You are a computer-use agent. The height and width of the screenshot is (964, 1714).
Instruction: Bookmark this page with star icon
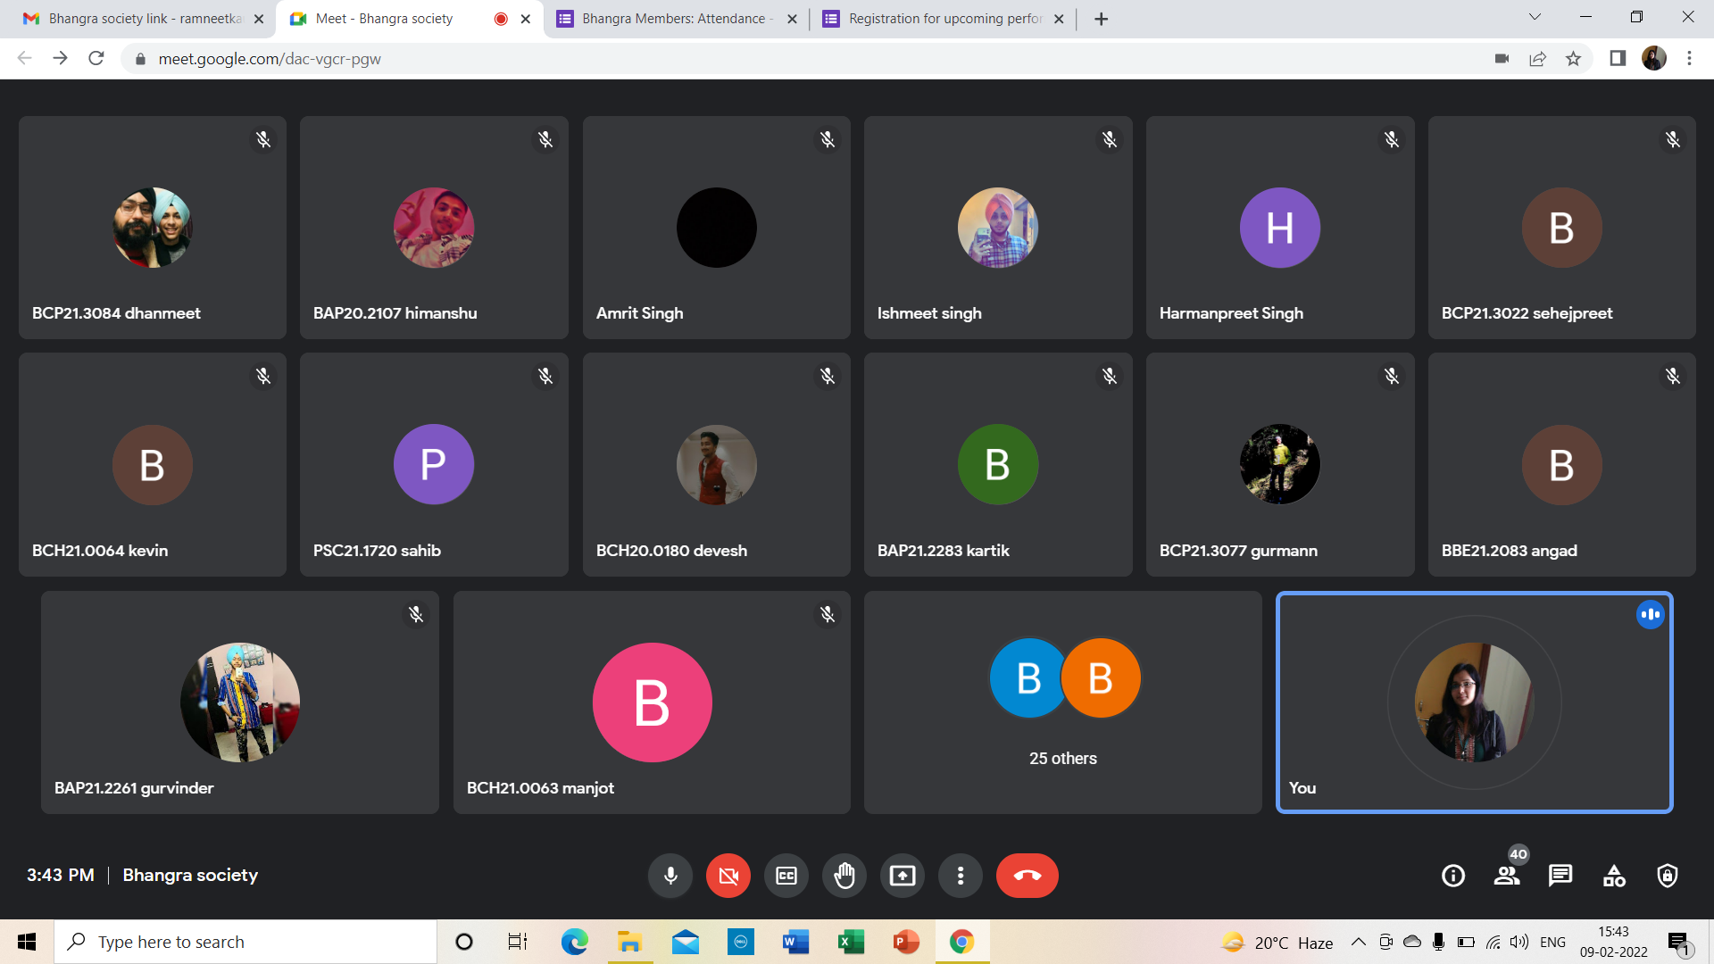pyautogui.click(x=1573, y=59)
